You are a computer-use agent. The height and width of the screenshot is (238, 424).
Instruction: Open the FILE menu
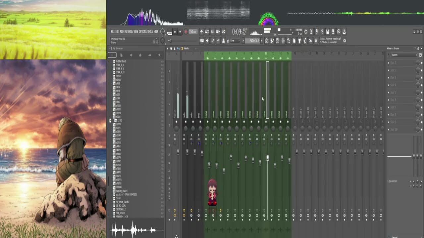click(113, 31)
